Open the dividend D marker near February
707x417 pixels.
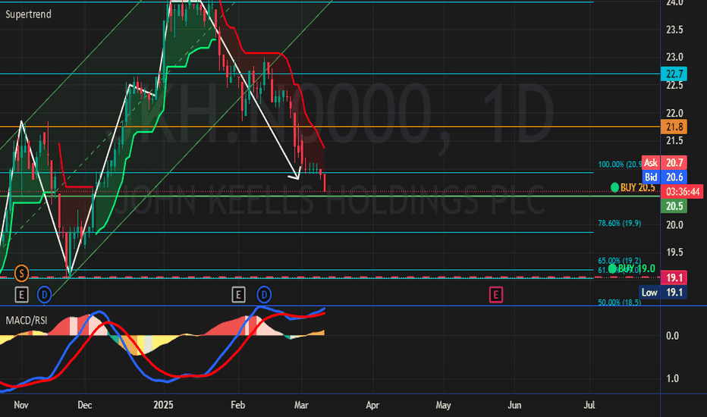point(264,295)
